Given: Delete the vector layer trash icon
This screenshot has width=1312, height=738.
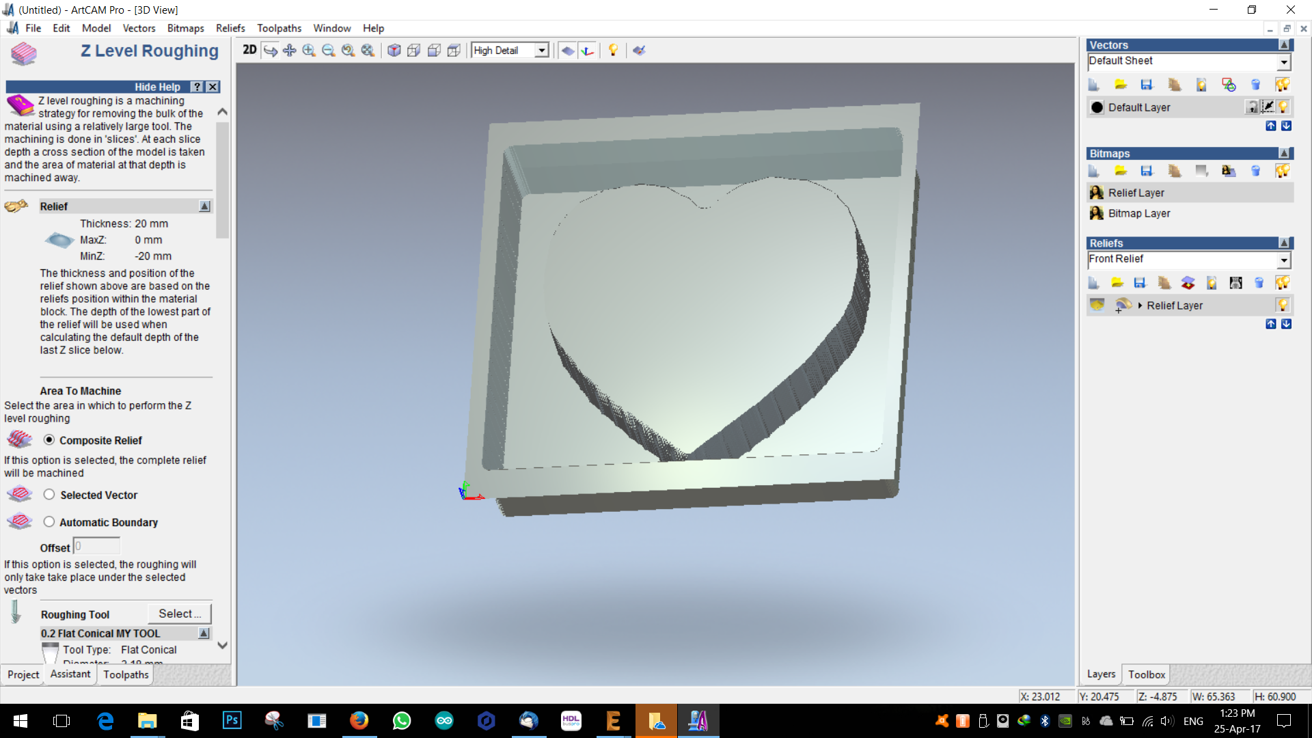Looking at the screenshot, I should click(1255, 85).
